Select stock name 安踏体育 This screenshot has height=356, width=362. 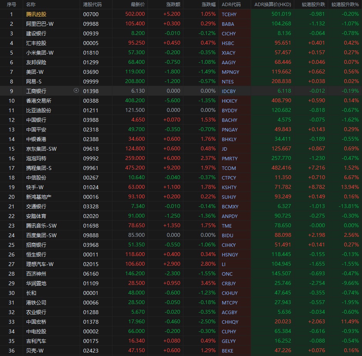(x=36, y=216)
